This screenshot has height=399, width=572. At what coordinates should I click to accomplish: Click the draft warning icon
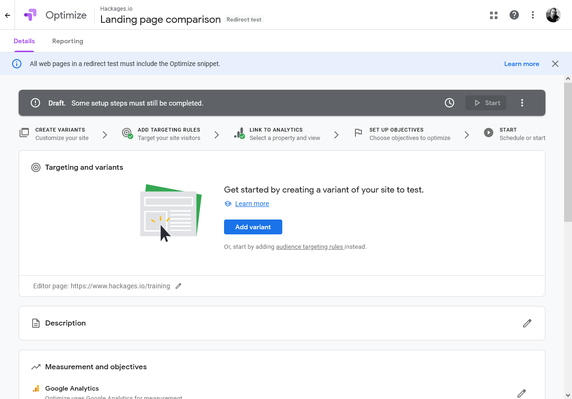[35, 103]
